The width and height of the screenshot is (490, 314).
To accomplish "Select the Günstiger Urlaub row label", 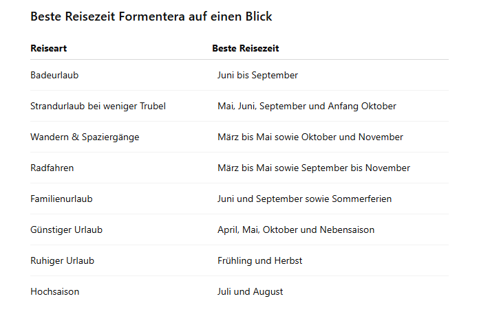I will coord(66,229).
